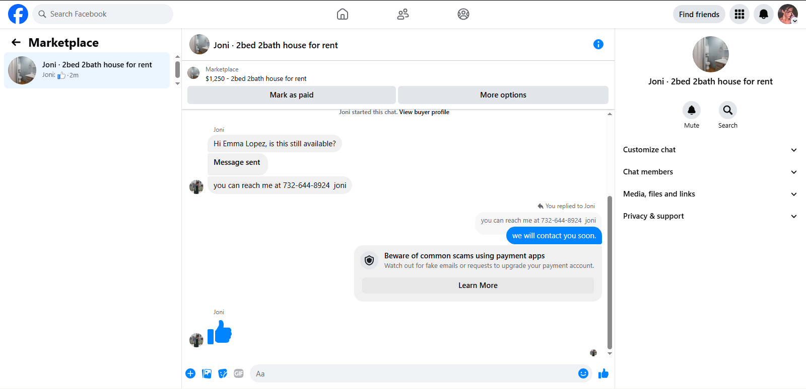Screen dimensions: 806x389
Task: Select the Joni 2bed 2bath conversation in the list
Action: click(x=87, y=70)
